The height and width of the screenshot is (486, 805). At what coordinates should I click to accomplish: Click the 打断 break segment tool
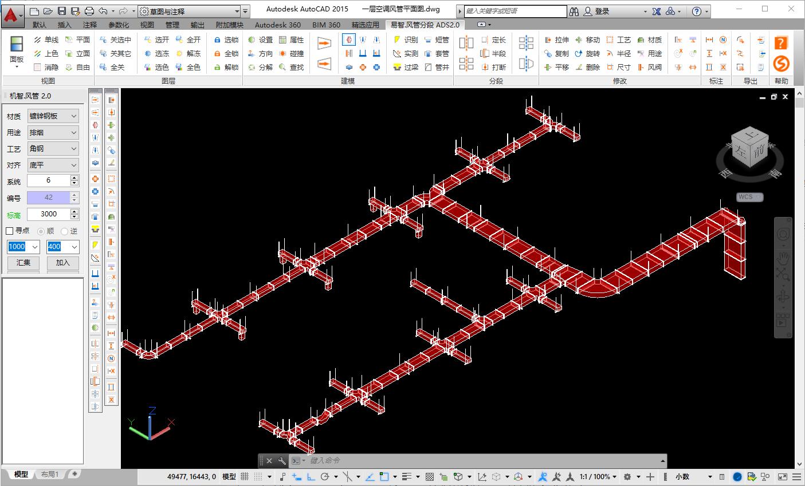click(x=493, y=67)
